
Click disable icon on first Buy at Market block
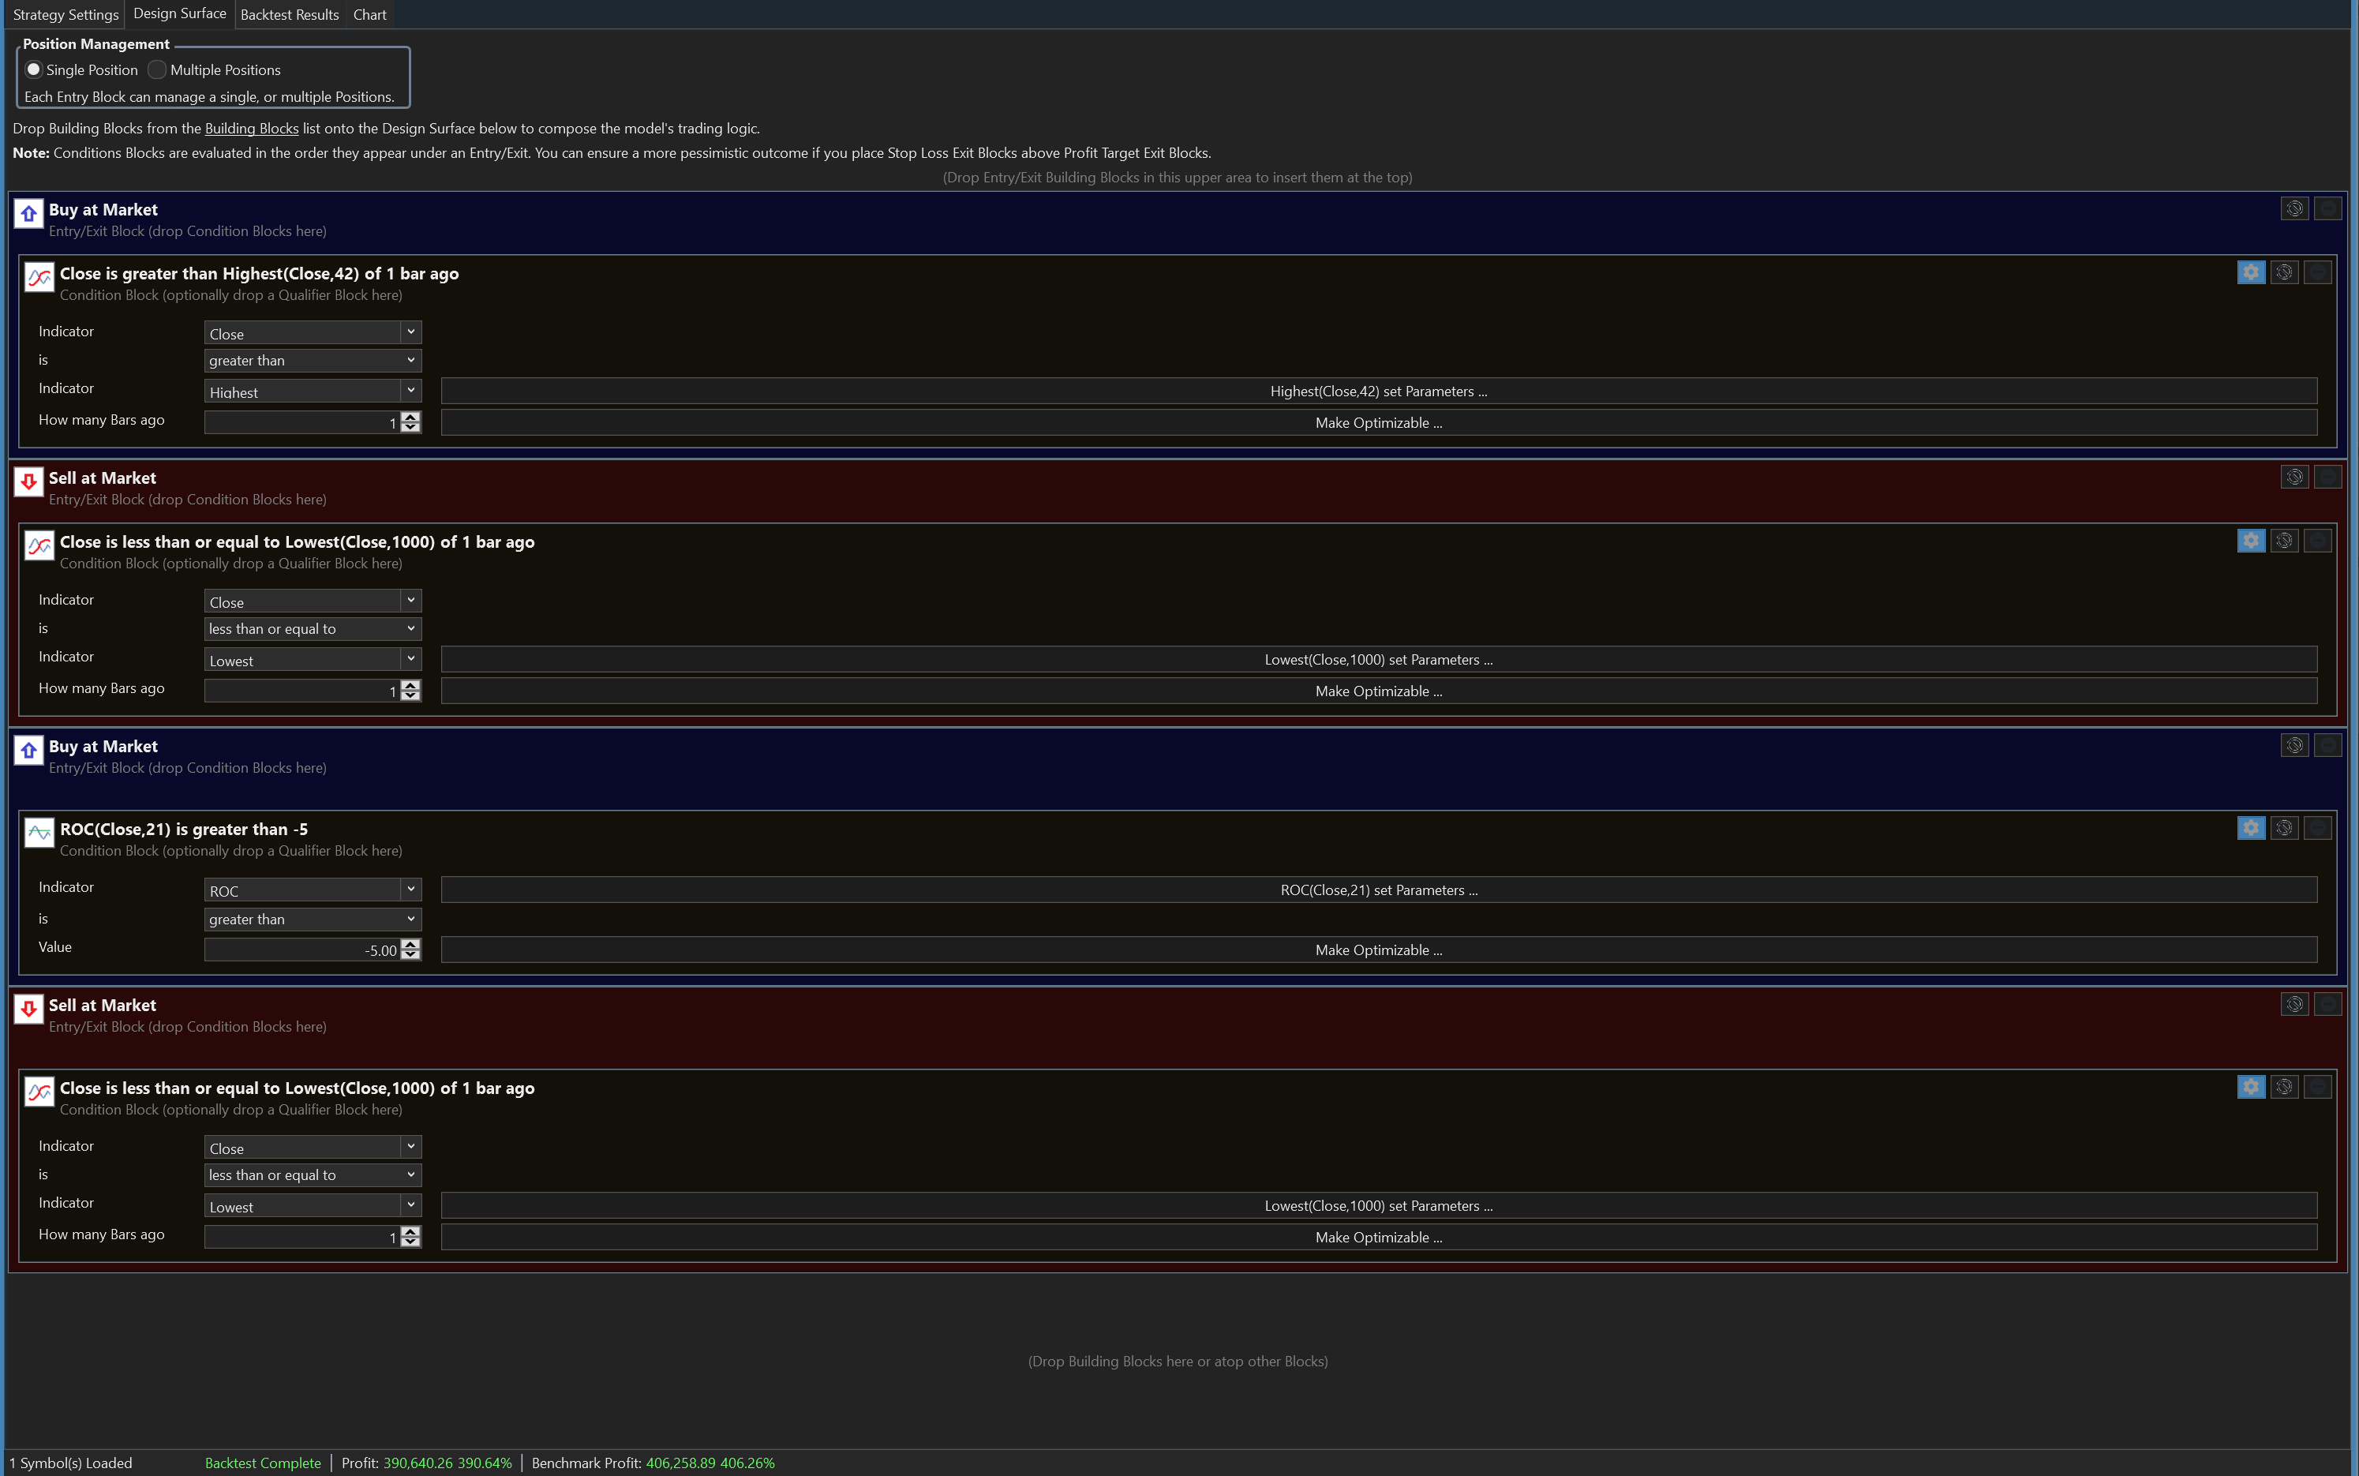(2293, 208)
